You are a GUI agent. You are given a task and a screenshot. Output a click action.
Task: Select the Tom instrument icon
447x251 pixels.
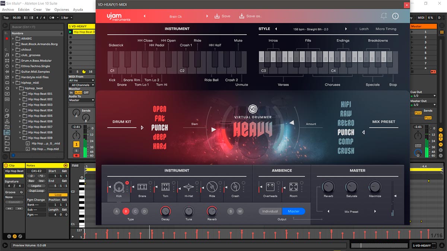click(165, 187)
